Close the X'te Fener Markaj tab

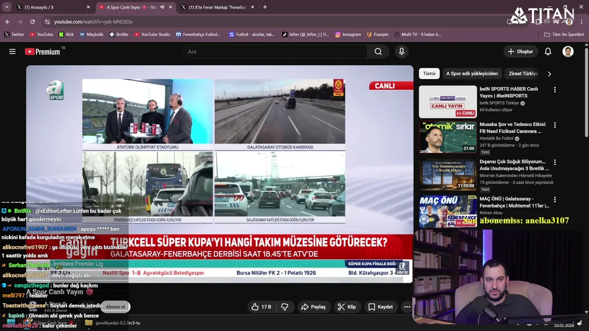click(253, 7)
